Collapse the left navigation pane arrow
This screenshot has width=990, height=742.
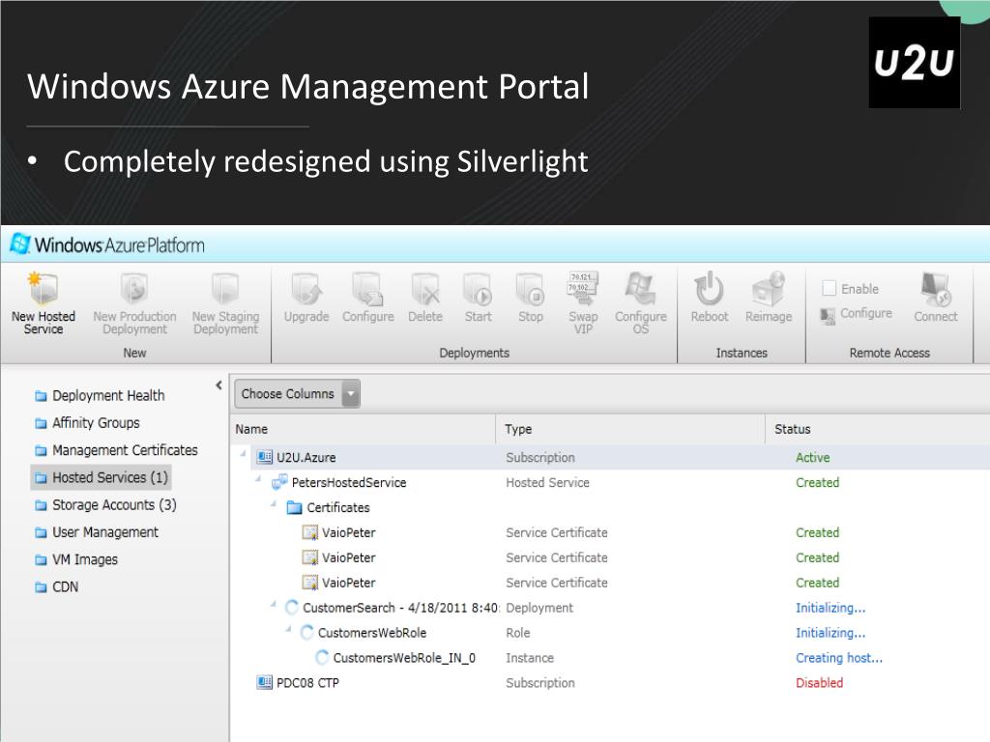(x=218, y=385)
